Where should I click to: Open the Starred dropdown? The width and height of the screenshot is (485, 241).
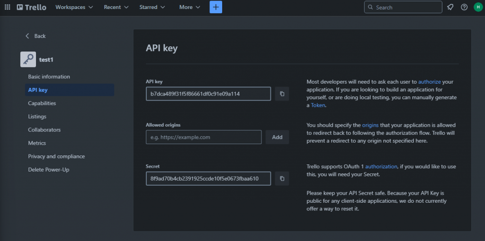(x=152, y=7)
